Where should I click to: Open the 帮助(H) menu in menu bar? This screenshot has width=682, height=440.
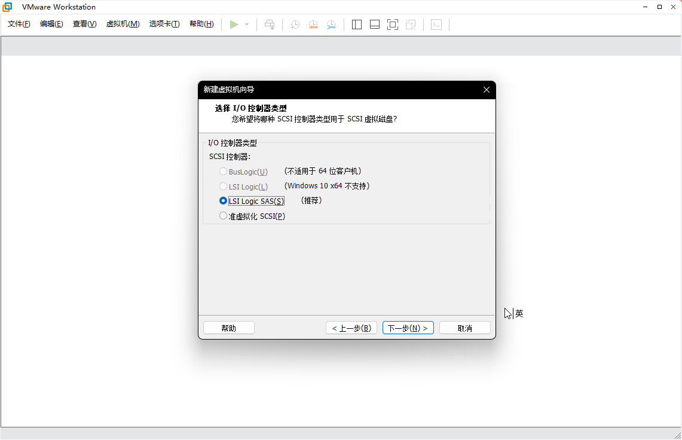201,24
